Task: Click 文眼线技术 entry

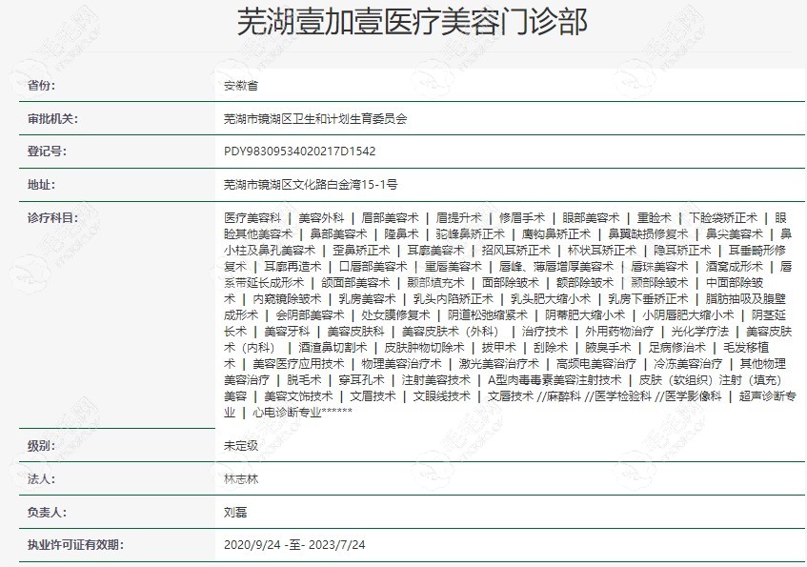Action: tap(441, 396)
